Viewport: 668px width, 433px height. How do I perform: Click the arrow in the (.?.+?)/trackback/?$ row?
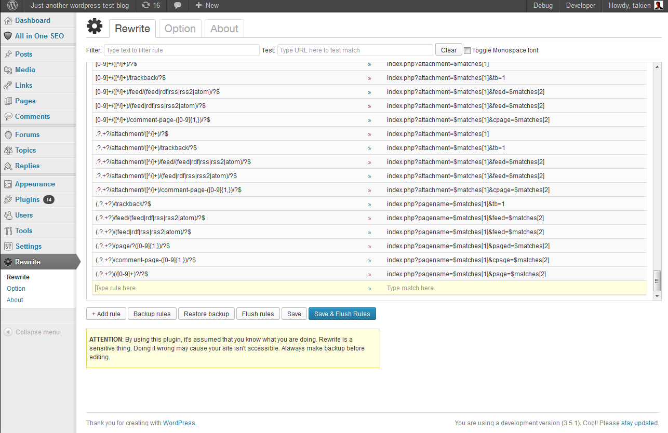coord(369,204)
